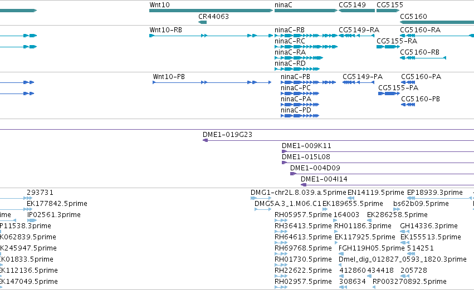This screenshot has height=290, width=474.
Task: Select transcript CG5160-RB
Action: pos(423,58)
